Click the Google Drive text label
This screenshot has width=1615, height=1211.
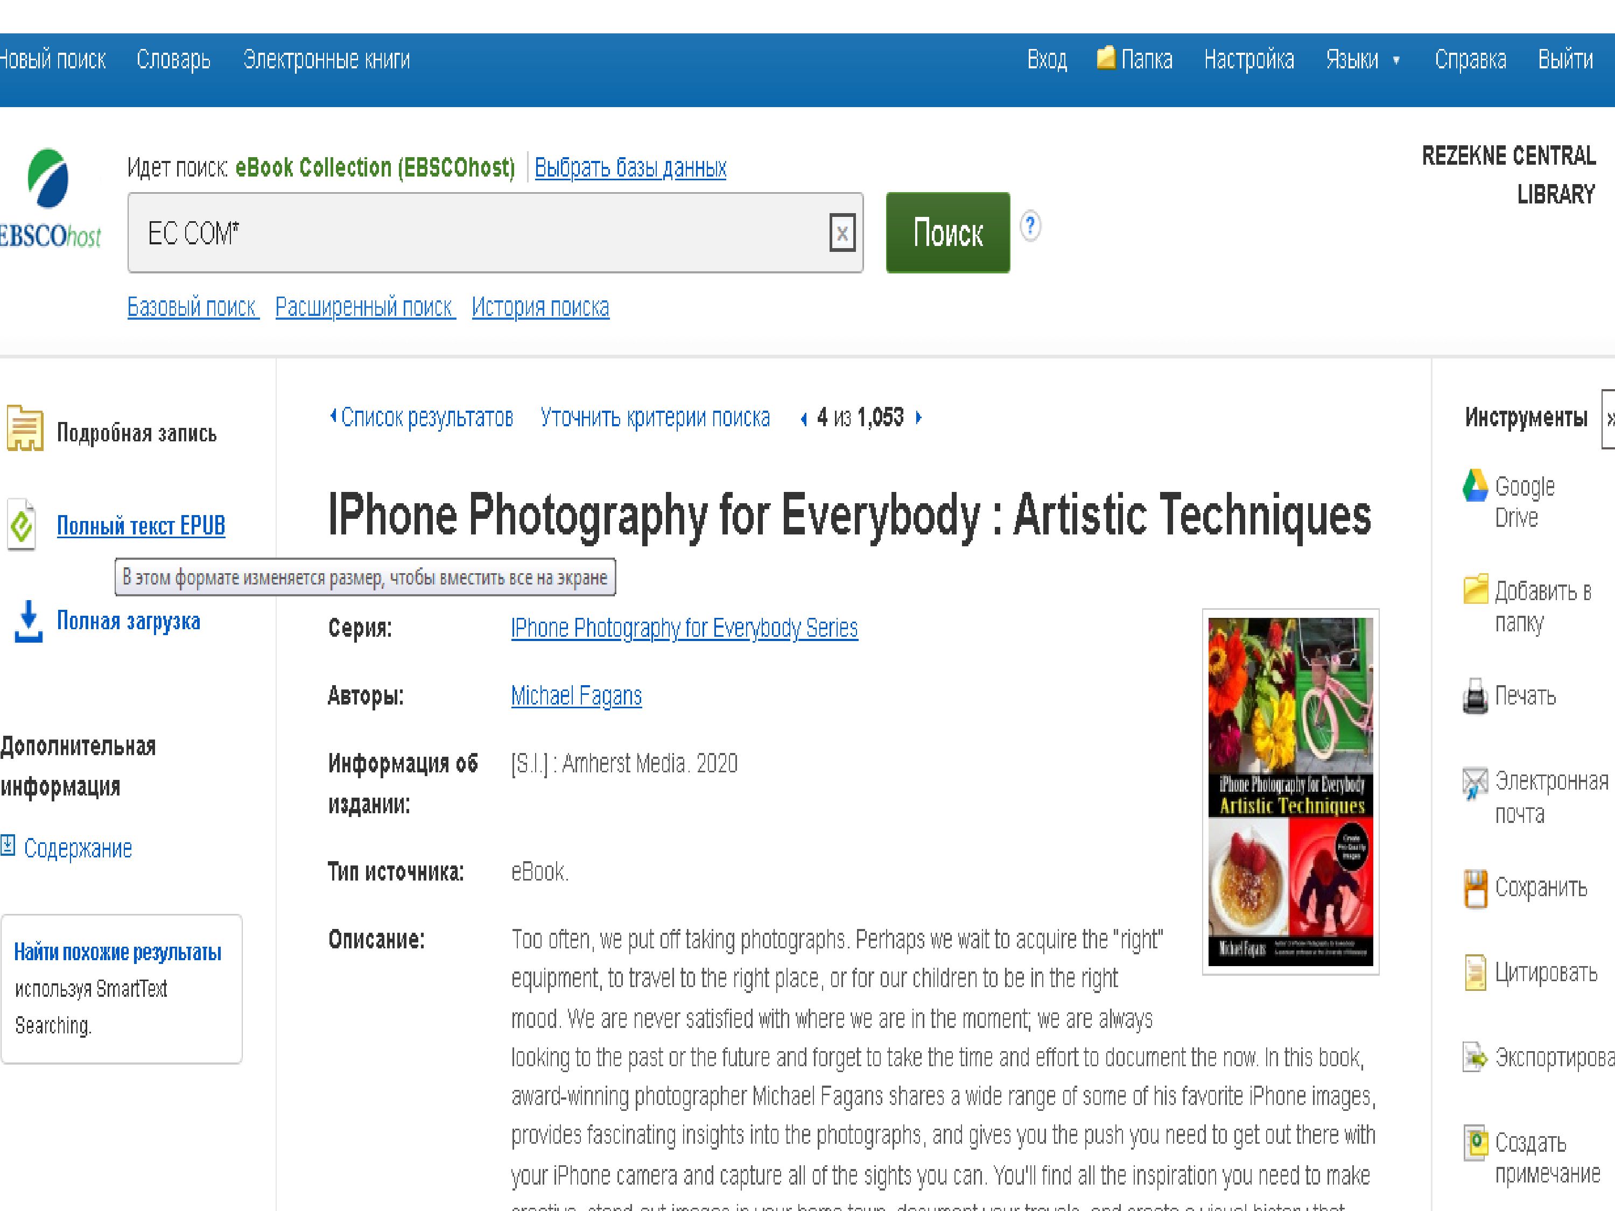pos(1525,502)
